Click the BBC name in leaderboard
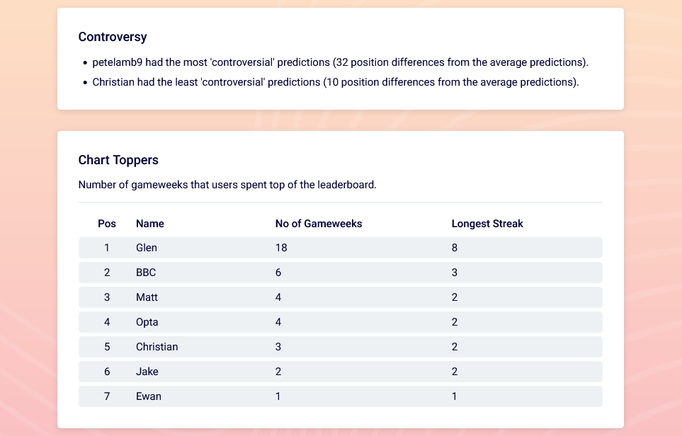The height and width of the screenshot is (436, 682). point(146,272)
